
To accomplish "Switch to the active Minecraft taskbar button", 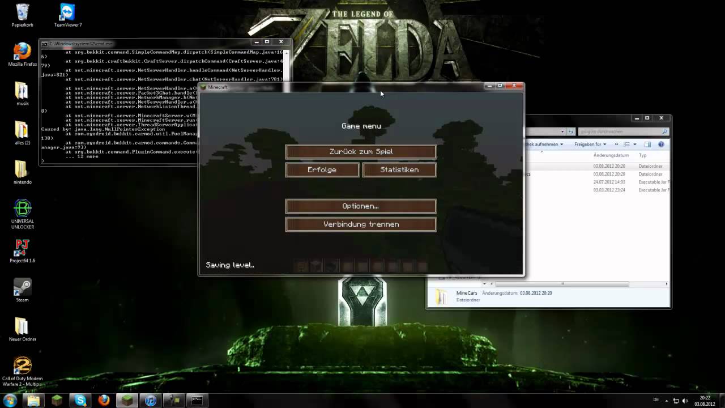I will (x=127, y=401).
